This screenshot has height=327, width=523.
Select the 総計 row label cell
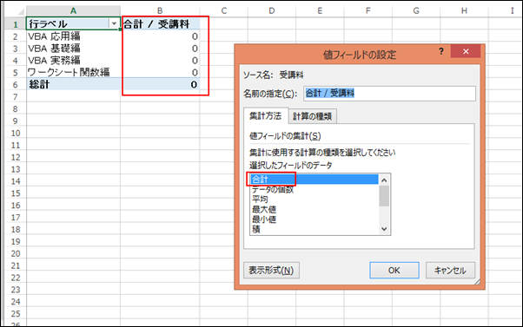click(x=73, y=84)
